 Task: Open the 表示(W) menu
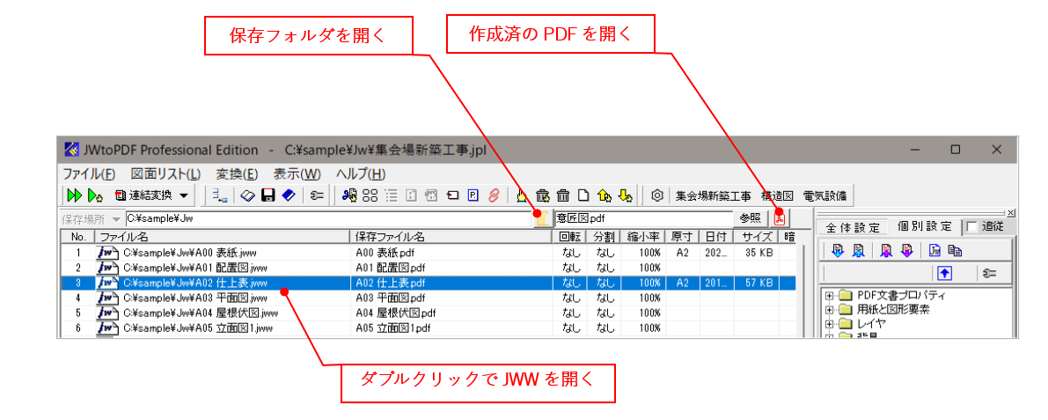[x=297, y=173]
